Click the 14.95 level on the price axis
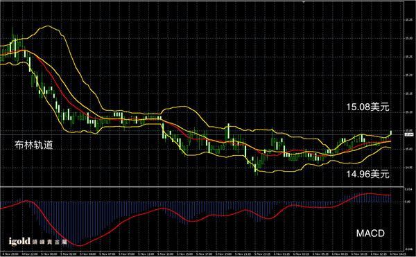Screen dimensions: 416x257 [408, 168]
